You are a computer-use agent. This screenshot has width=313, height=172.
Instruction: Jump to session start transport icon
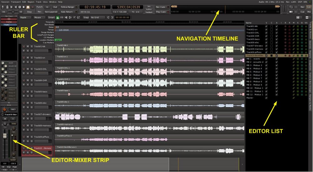tap(11, 7)
